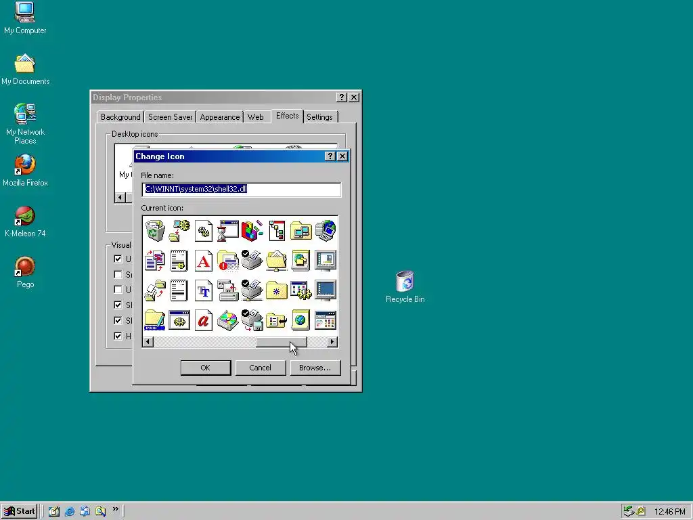The height and width of the screenshot is (520, 693).
Task: Select the plain lined notepad icon
Action: [x=179, y=290]
